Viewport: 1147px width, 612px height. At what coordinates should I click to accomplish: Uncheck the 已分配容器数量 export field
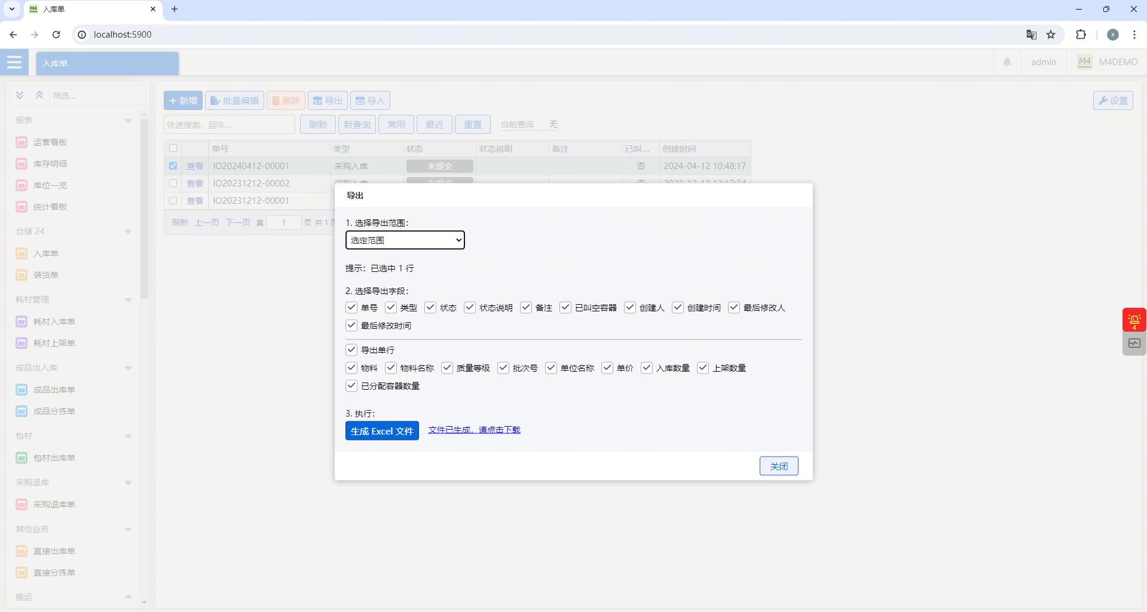351,385
